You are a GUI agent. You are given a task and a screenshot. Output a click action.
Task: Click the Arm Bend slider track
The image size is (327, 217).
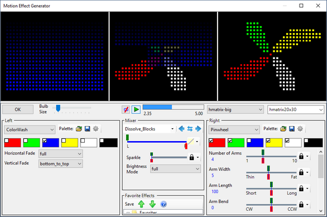[x=271, y=205]
